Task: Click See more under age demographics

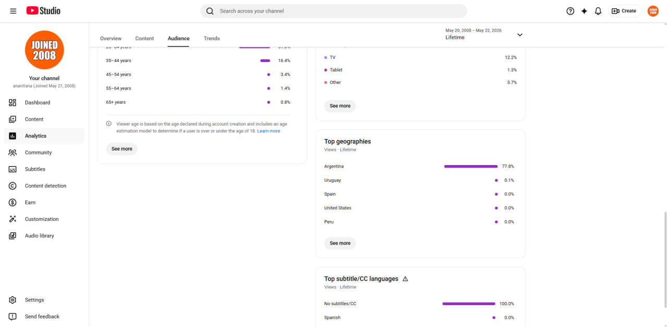Action: click(x=122, y=149)
